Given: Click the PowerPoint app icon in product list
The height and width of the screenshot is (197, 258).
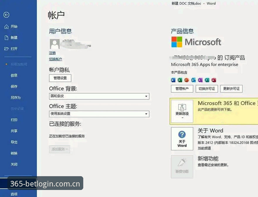Looking at the screenshot, I should coord(186,80).
